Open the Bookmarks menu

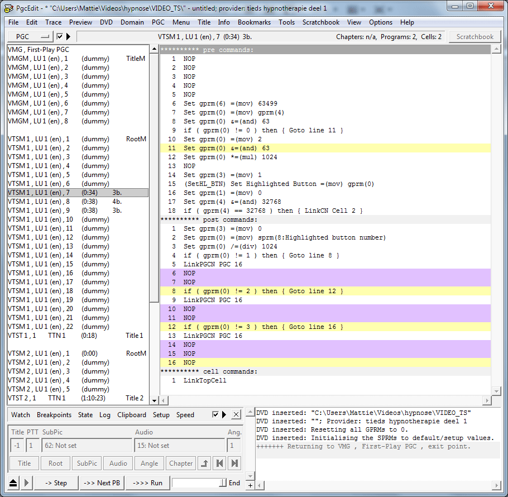pos(254,22)
